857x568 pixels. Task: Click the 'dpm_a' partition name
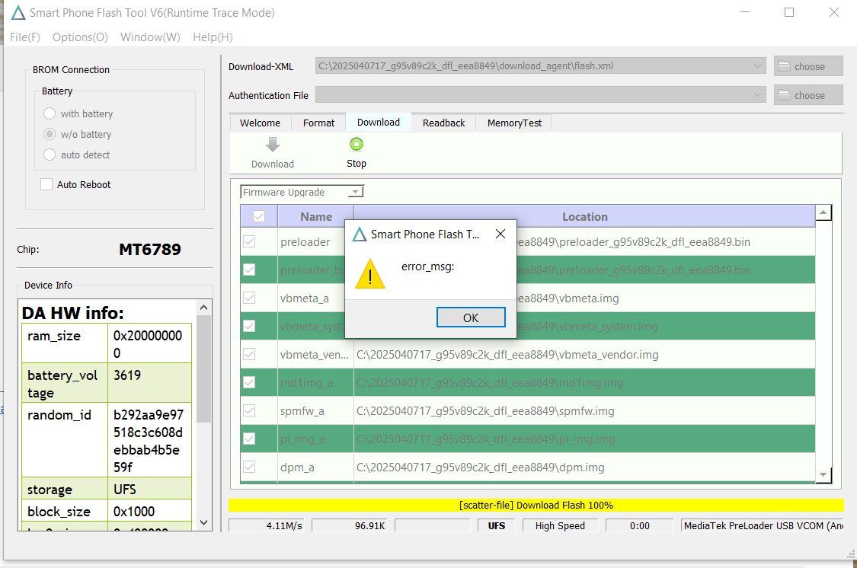tap(297, 467)
